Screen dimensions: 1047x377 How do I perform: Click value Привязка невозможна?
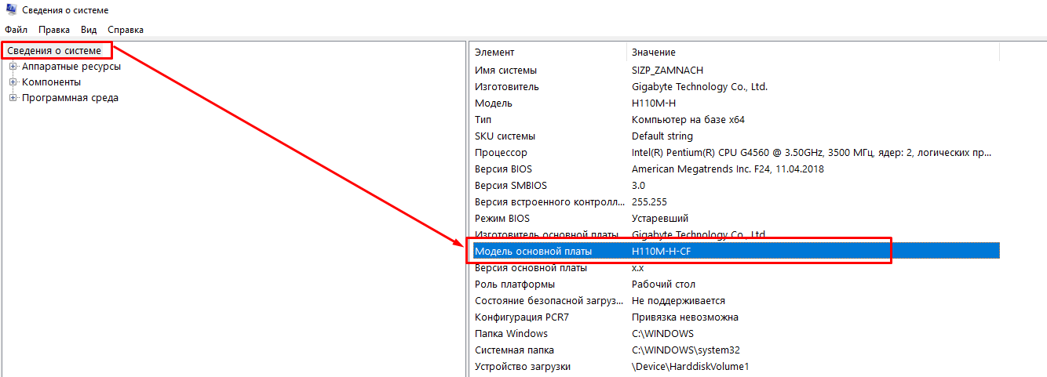(x=685, y=317)
